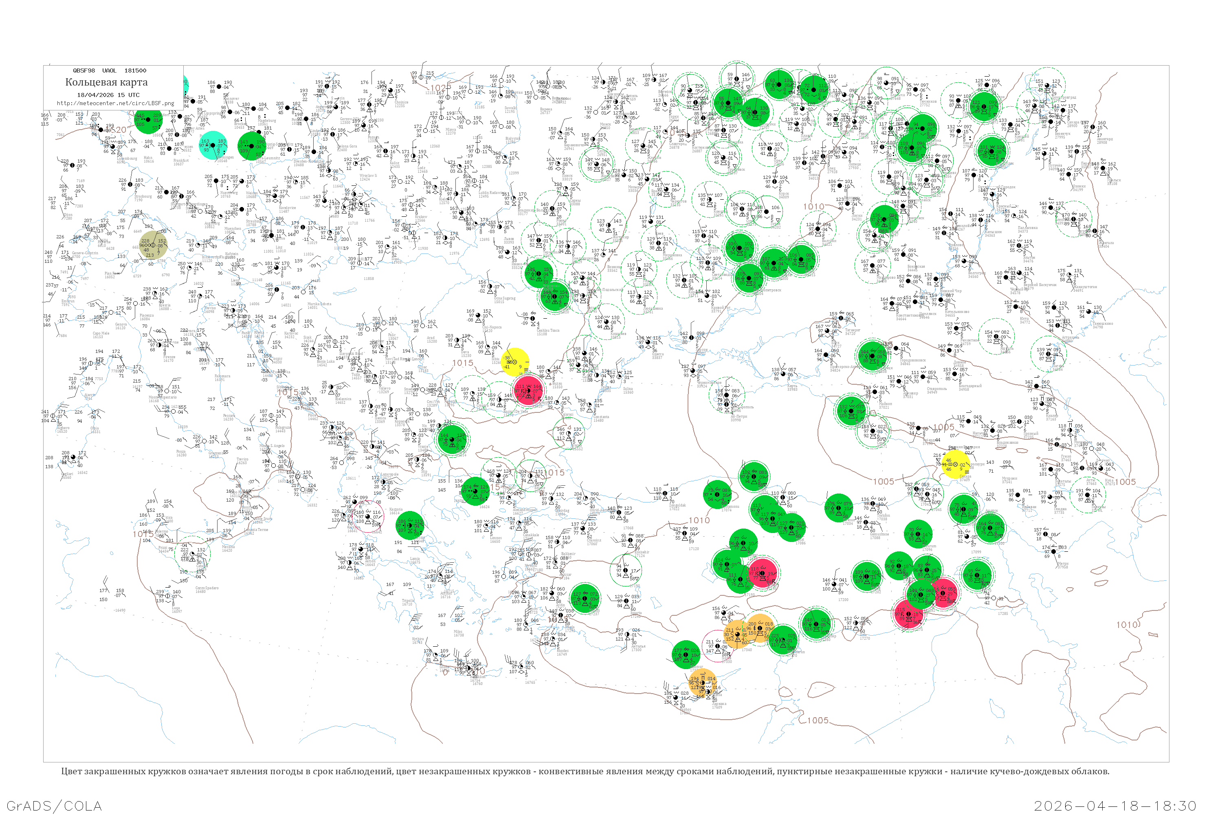Open the meteocenter.net LBSF.png URL text
Screen dimensions: 1222x815
pos(115,103)
